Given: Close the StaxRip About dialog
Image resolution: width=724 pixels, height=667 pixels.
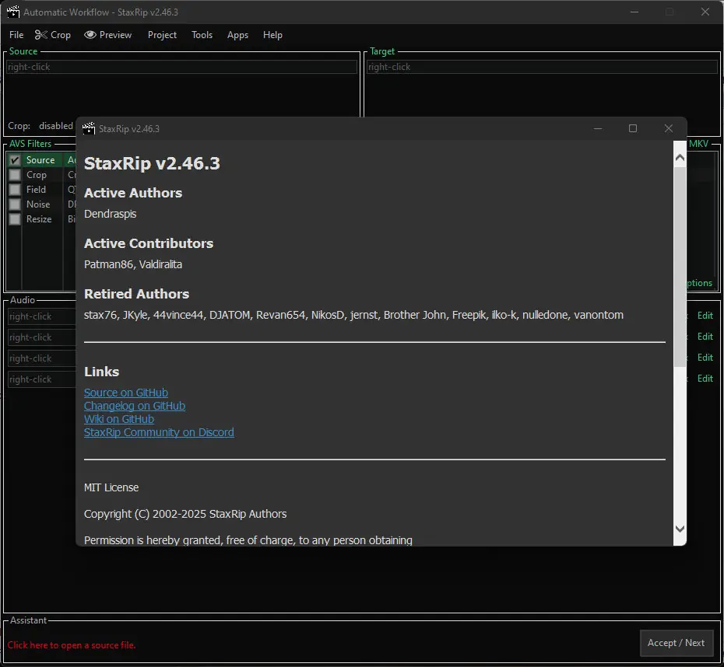Looking at the screenshot, I should pos(668,128).
